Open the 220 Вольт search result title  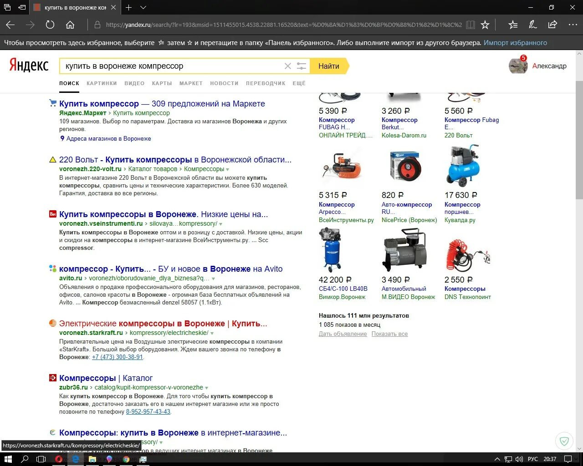(175, 160)
